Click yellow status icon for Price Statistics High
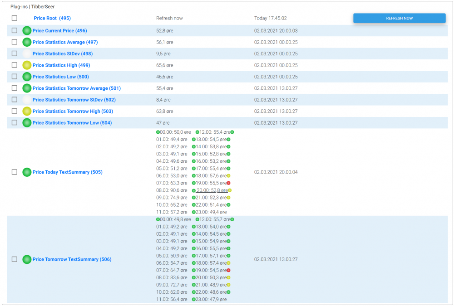 [27, 65]
